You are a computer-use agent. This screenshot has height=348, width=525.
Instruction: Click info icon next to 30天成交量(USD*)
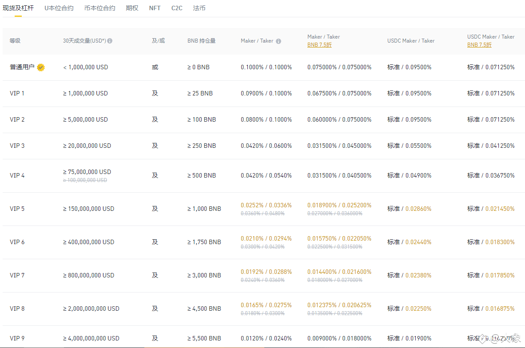click(x=110, y=41)
